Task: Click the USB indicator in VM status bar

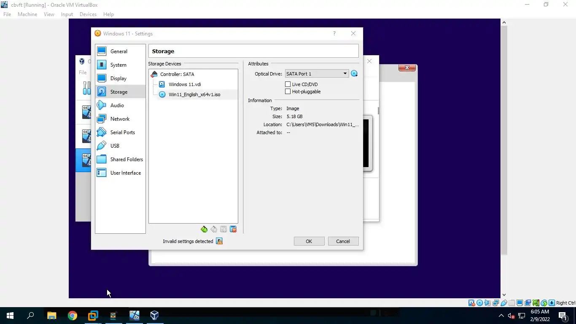Action: coord(503,303)
